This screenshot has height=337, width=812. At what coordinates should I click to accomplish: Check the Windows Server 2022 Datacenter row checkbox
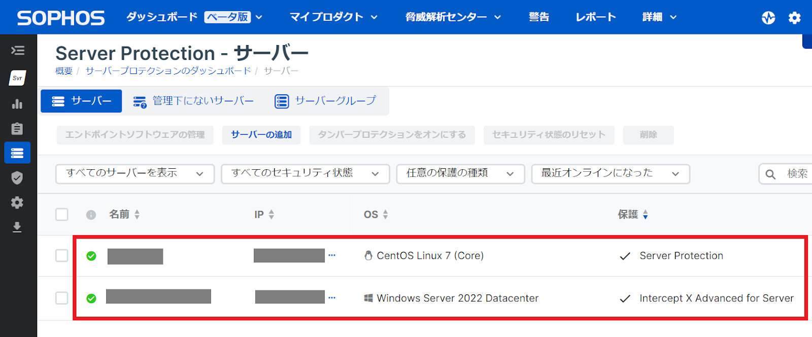(x=62, y=298)
